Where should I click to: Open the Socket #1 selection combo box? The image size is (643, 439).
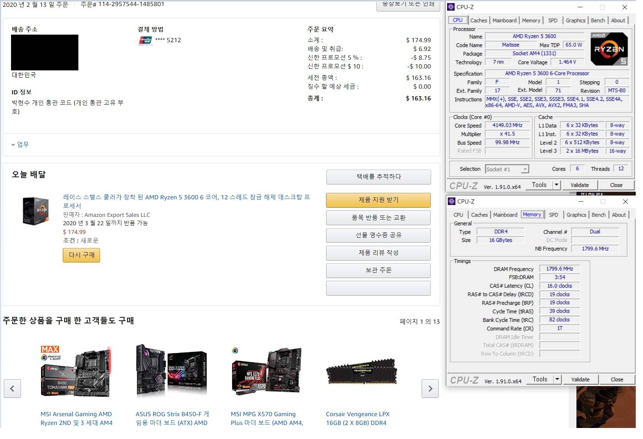point(507,169)
